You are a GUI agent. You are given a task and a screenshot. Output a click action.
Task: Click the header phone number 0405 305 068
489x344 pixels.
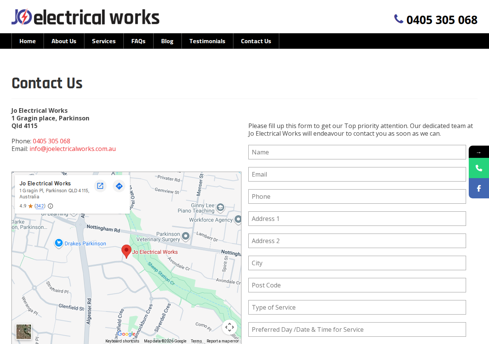(x=442, y=19)
